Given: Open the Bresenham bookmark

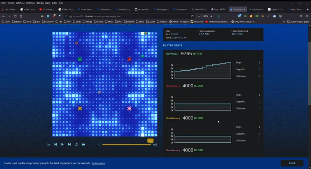Looking at the screenshot, I should pos(197,22).
